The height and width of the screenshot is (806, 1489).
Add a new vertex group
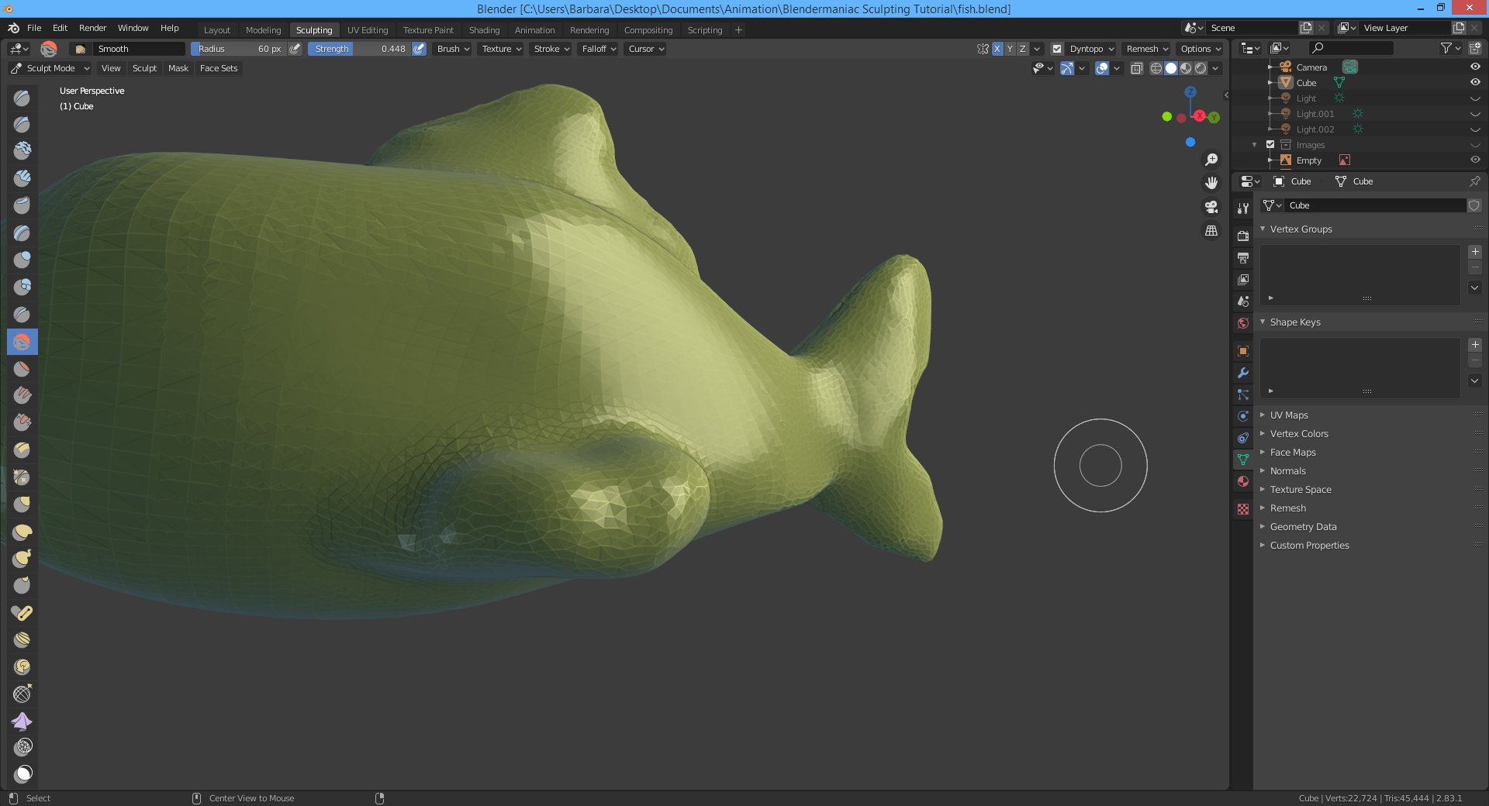(x=1475, y=252)
